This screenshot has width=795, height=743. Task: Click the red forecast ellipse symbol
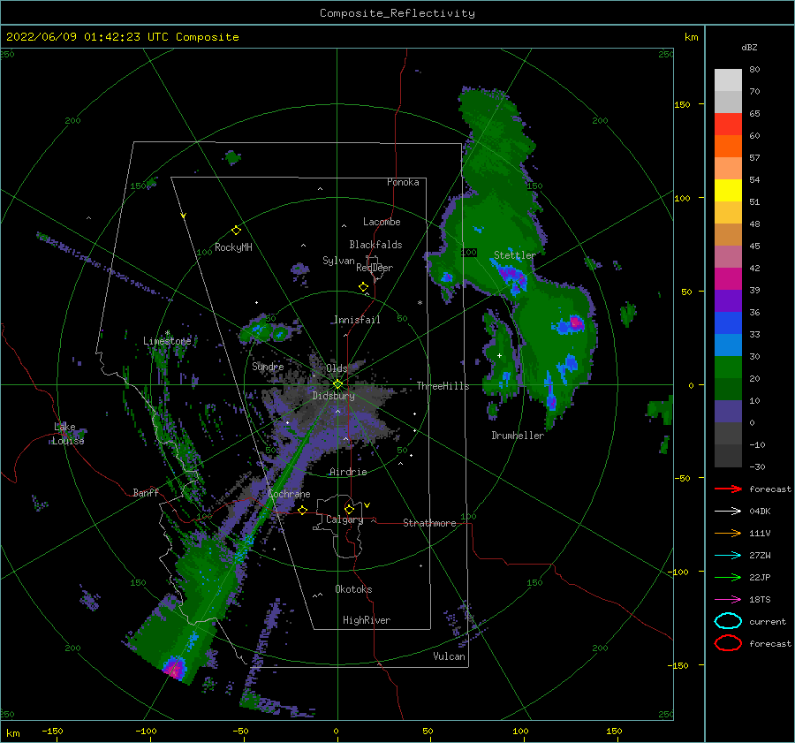[728, 643]
